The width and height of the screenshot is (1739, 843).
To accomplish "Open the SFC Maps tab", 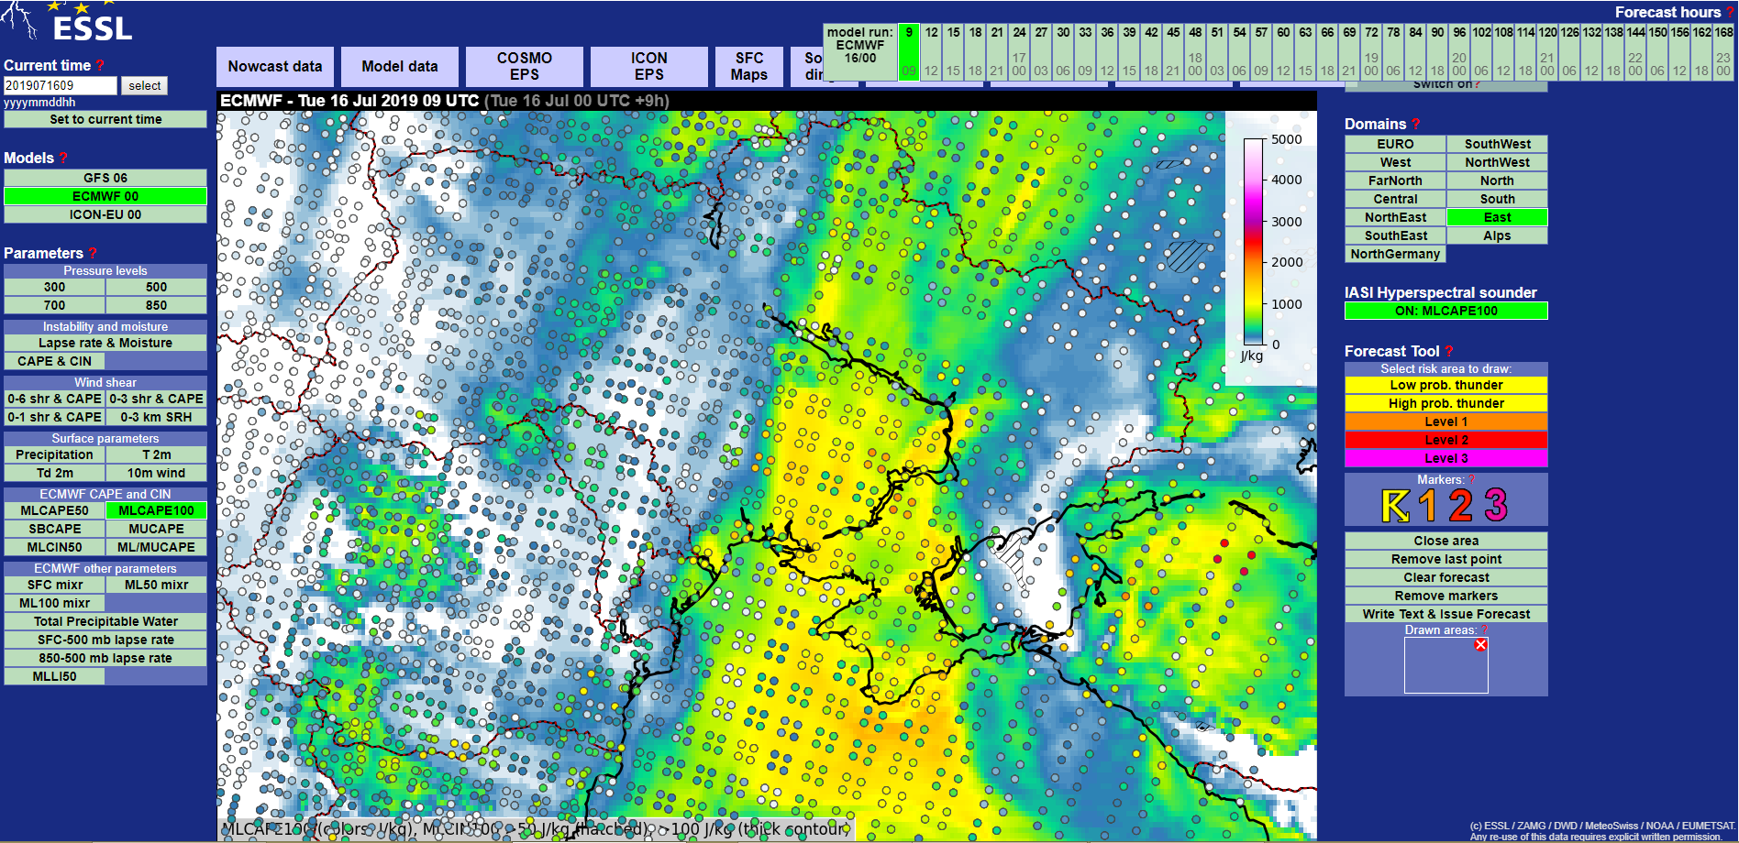I will pyautogui.click(x=749, y=66).
